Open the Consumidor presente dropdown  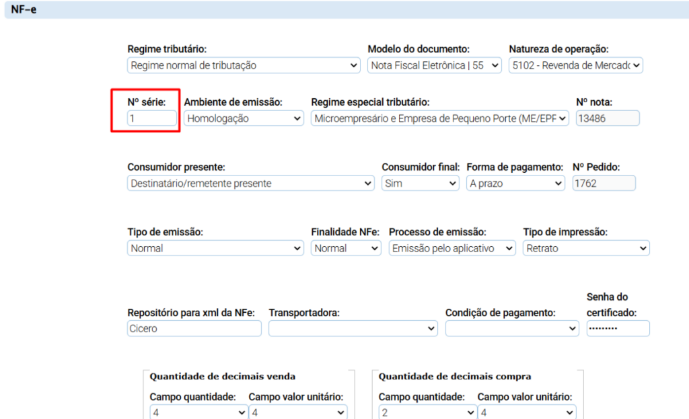(x=250, y=183)
